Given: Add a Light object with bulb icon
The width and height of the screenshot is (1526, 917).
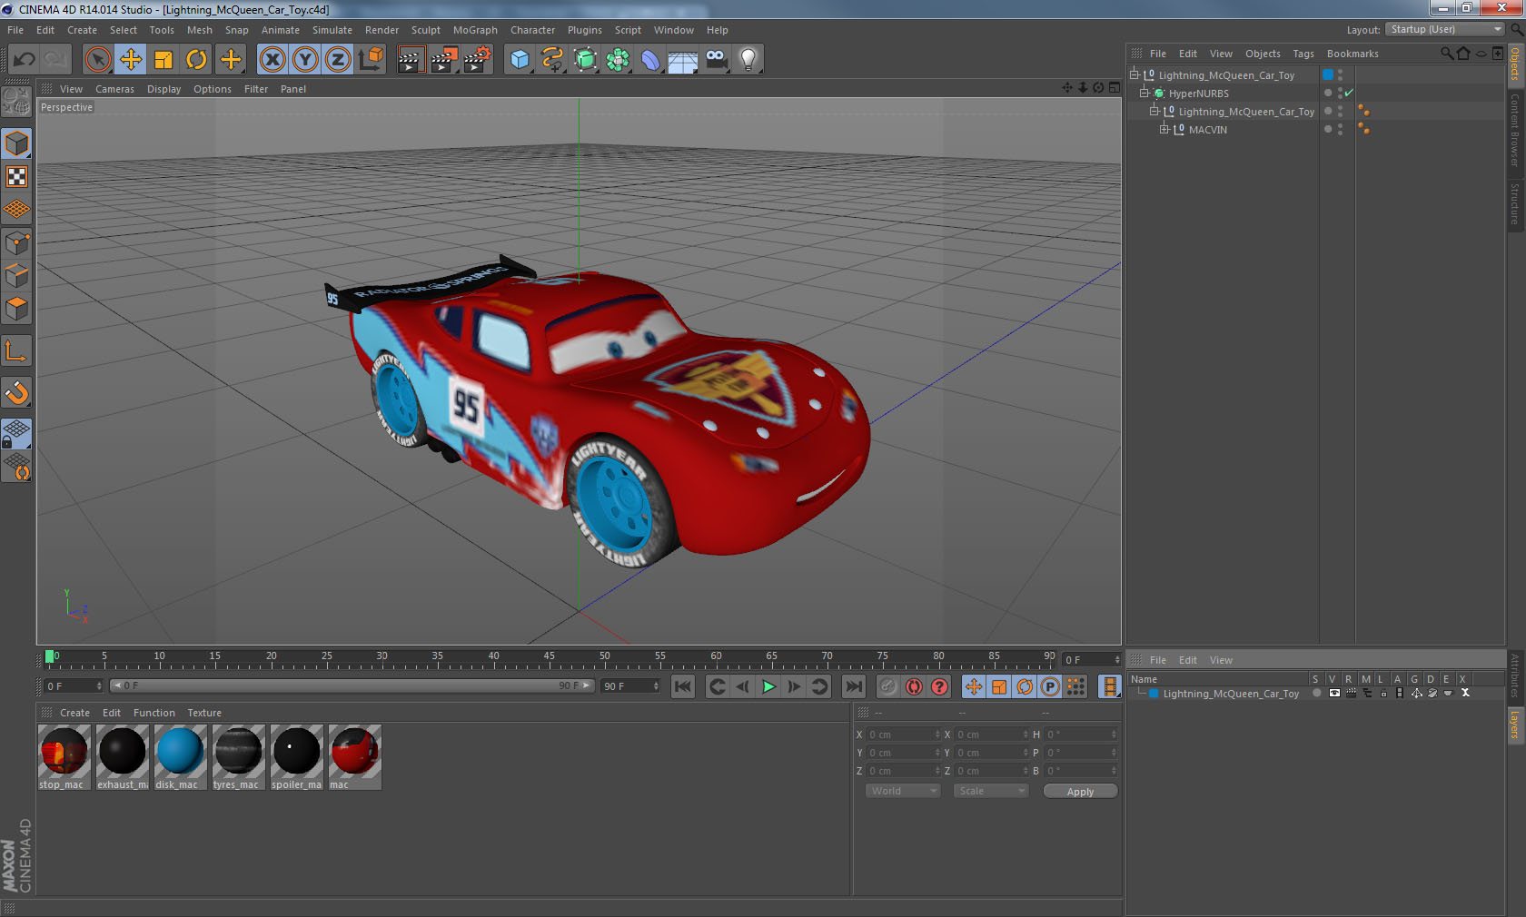Looking at the screenshot, I should click(x=748, y=60).
